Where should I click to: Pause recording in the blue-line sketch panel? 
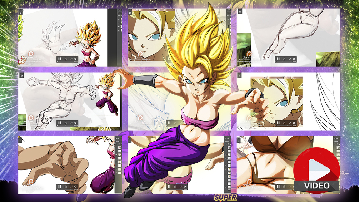(169, 123)
